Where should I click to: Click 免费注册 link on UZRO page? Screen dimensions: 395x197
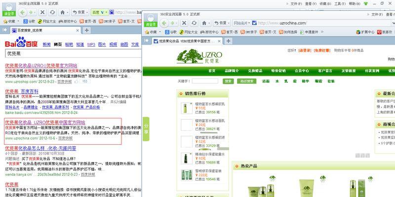pyautogui.click(x=322, y=50)
